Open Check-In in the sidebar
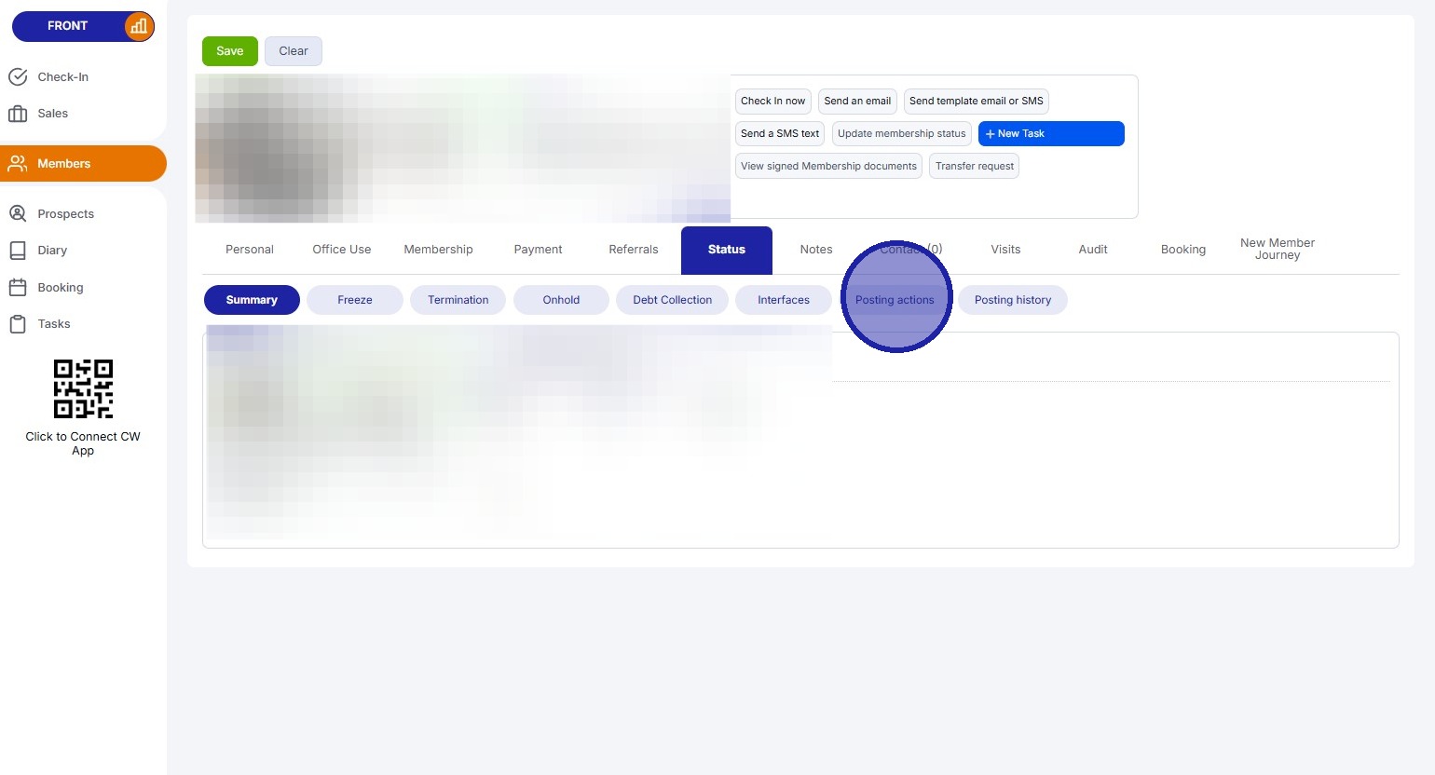 [62, 77]
